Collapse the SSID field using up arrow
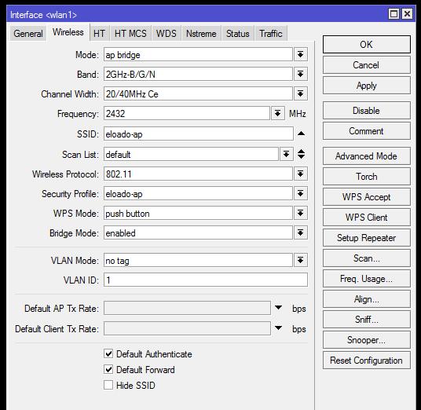 pyautogui.click(x=302, y=134)
